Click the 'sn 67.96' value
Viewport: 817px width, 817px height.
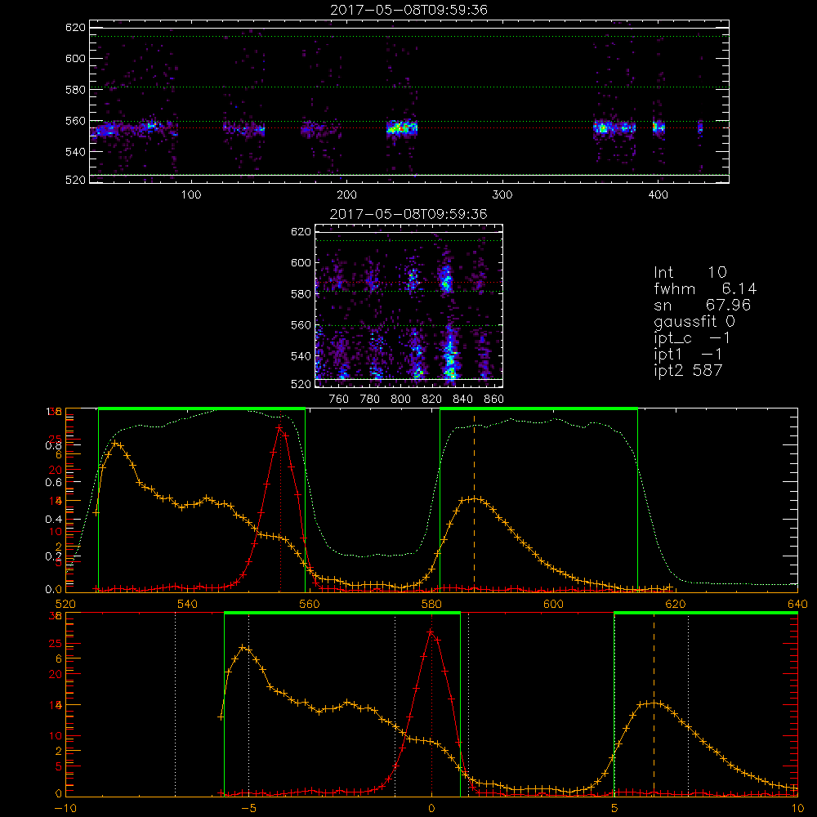703,305
